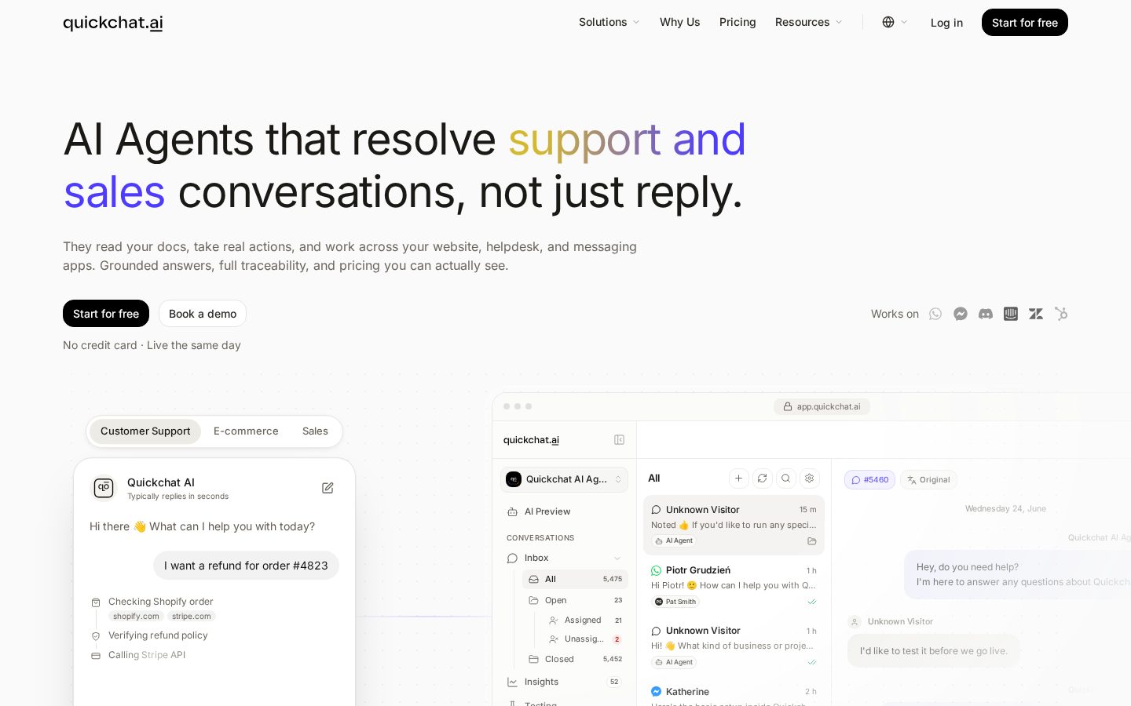
Task: Open the gear settings icon in conversation list
Action: 809,479
